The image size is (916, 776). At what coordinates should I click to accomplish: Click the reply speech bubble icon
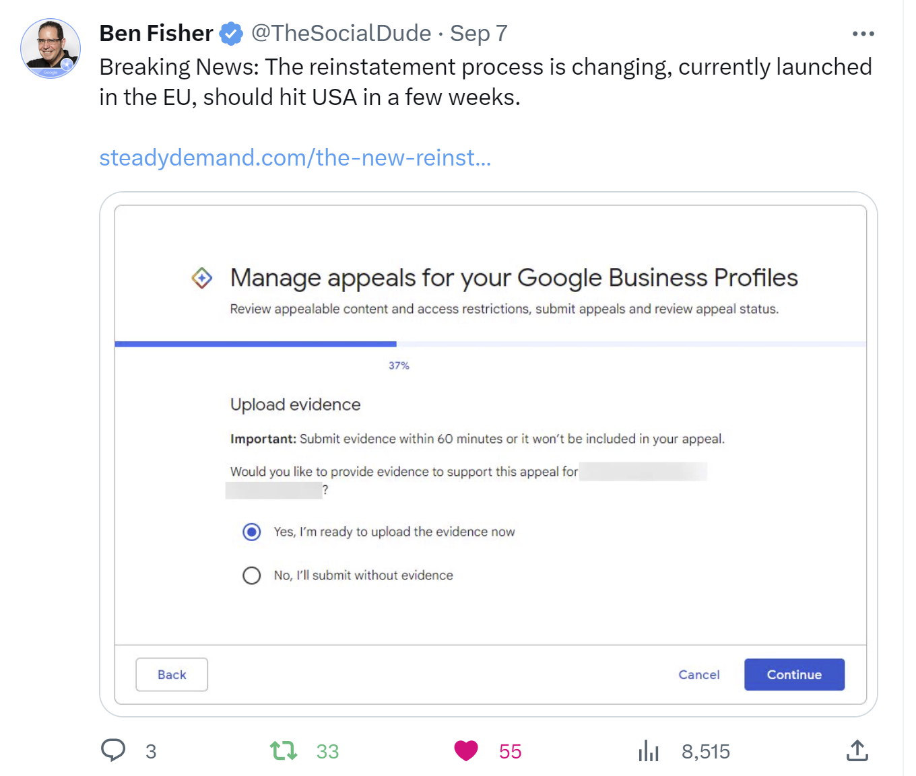pos(113,750)
